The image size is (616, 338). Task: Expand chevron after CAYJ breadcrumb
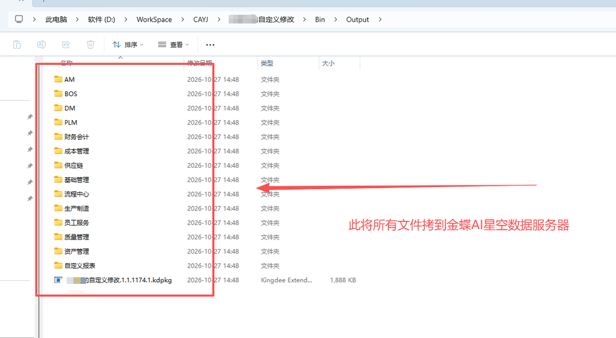(219, 20)
